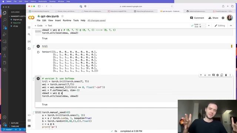Clear output of the tril cell
Viewport: 237px width, 133px height.
tap(38, 52)
